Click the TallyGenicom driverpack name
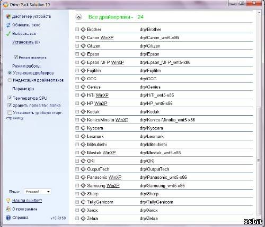Screen dimensions: 265x227 point(100,202)
